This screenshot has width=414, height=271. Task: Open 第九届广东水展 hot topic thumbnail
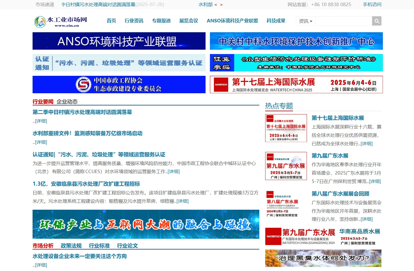(x=286, y=166)
